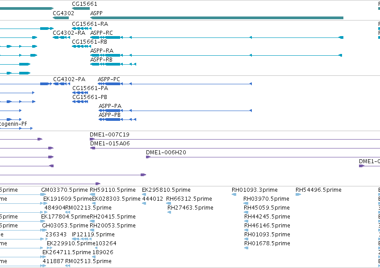Click the CG4302-PA protein label

(x=69, y=79)
